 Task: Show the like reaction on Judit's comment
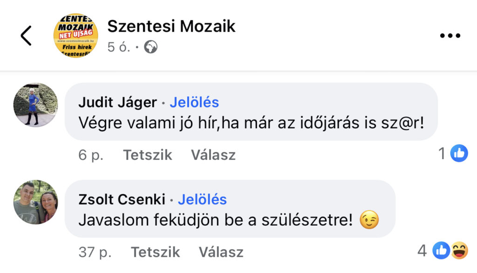coord(459,153)
